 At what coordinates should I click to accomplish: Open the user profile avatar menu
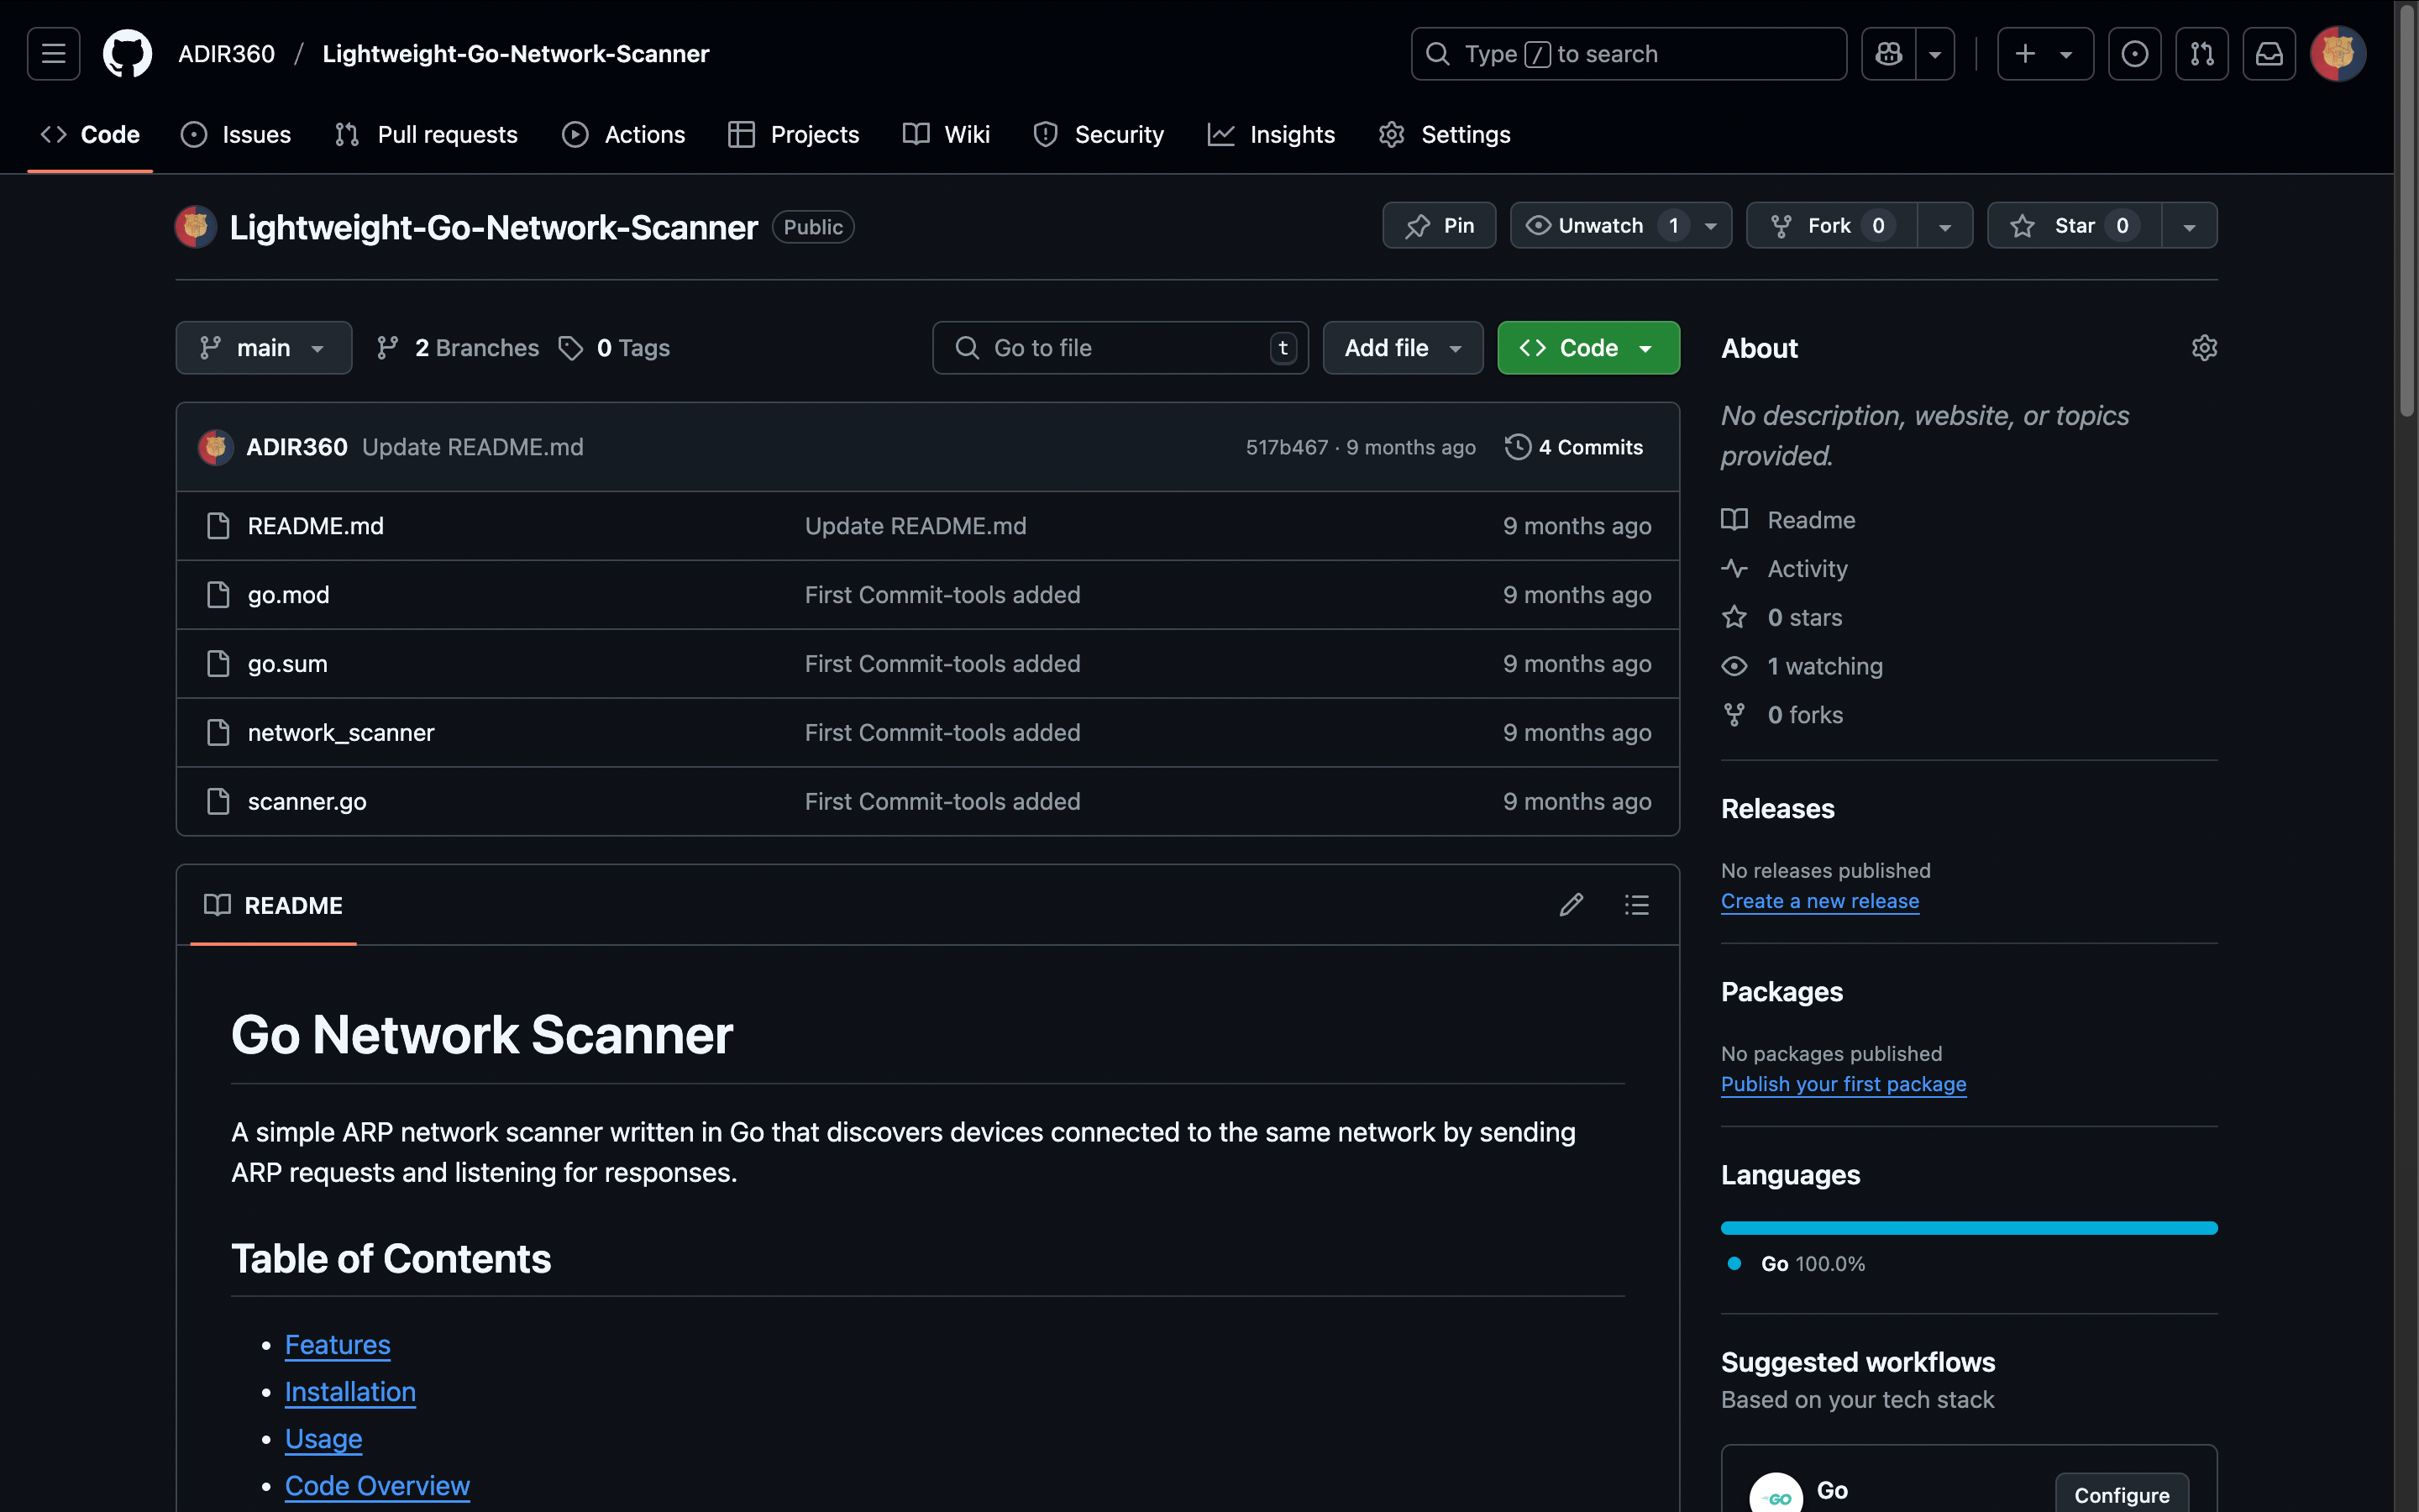2337,54
